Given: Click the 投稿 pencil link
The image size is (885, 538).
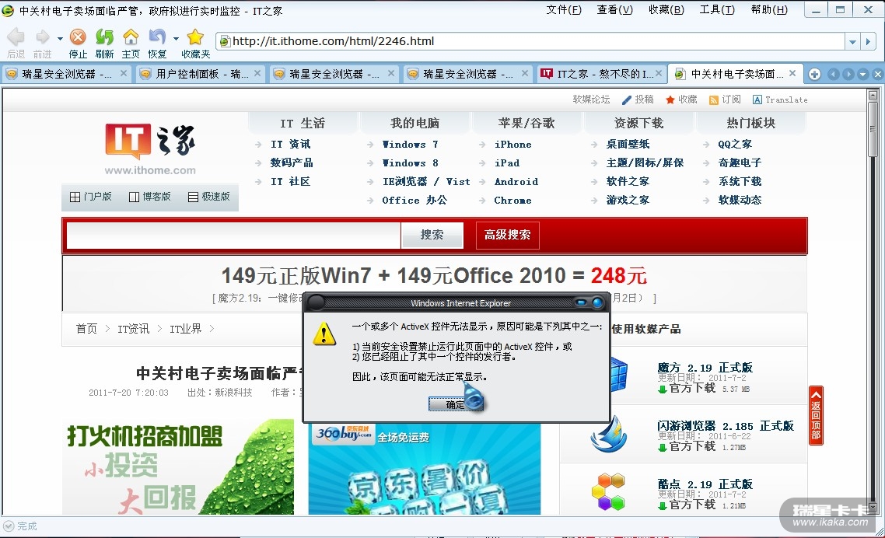Looking at the screenshot, I should 638,100.
